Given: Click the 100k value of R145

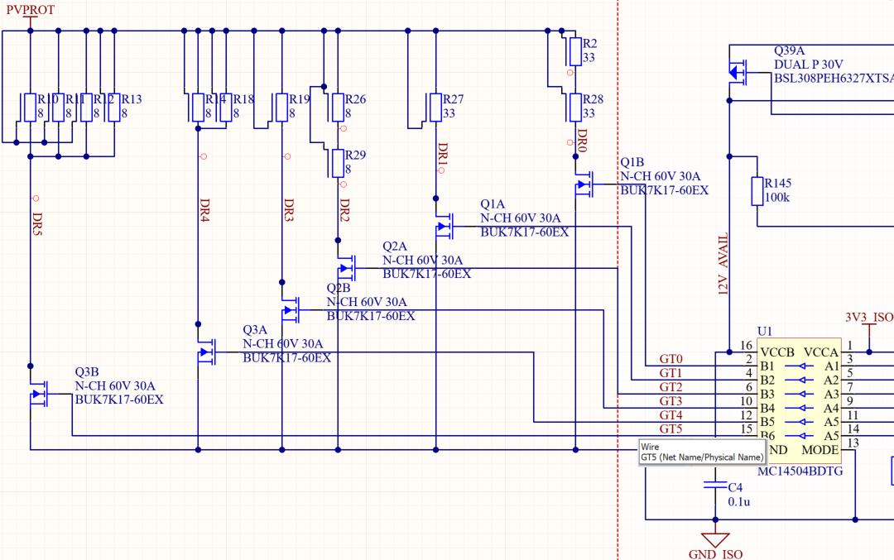Looking at the screenshot, I should click(777, 198).
